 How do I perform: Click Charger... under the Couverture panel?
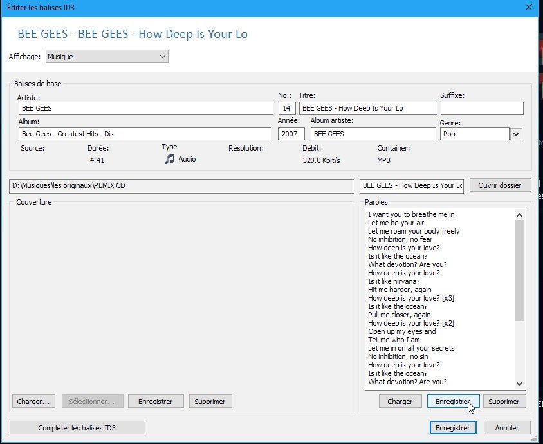[33, 402]
